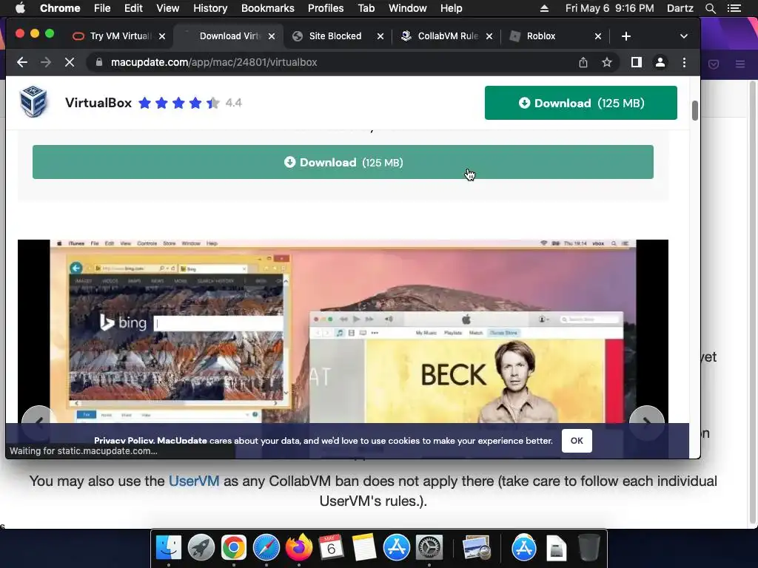Open the background window's hamburger menu
The height and width of the screenshot is (568, 758).
740,64
